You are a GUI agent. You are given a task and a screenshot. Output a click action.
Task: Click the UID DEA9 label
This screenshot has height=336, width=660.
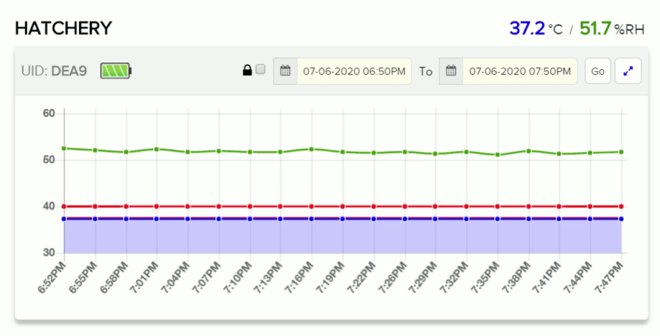coord(55,71)
